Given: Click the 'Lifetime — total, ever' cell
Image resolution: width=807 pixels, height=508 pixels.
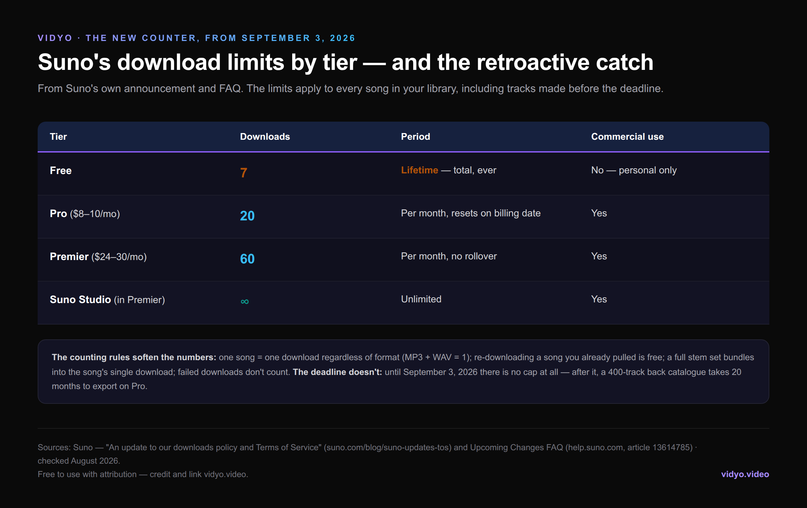Looking at the screenshot, I should point(449,170).
